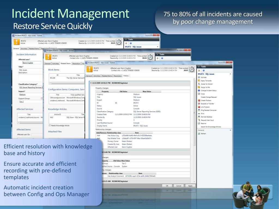Click the blue help icon in middle window's Tasks pane

(x=162, y=58)
